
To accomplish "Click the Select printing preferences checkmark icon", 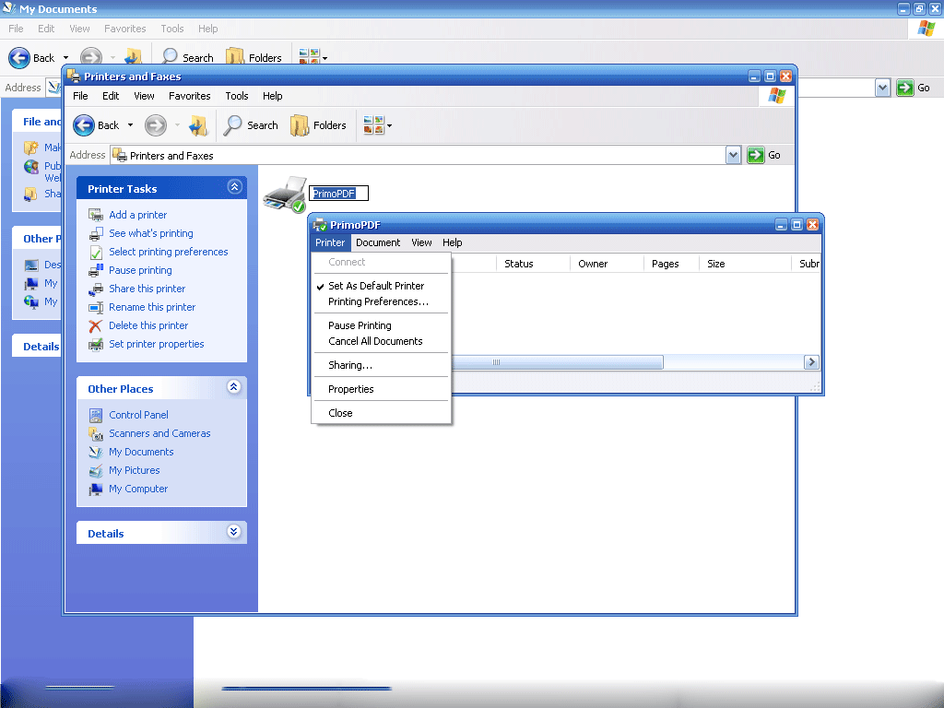I will pyautogui.click(x=96, y=253).
